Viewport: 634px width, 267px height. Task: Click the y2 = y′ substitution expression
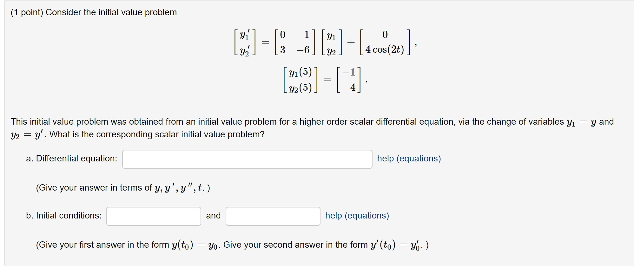tap(27, 135)
